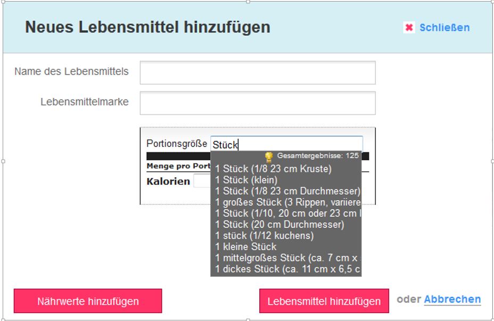
Task: Click the Lebensmittelmarke input field
Action: click(x=258, y=103)
